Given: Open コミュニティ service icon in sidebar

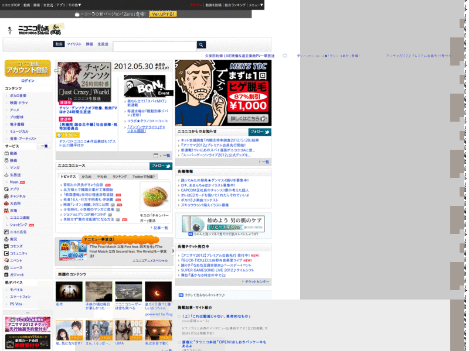Looking at the screenshot, I should (x=6, y=253).
